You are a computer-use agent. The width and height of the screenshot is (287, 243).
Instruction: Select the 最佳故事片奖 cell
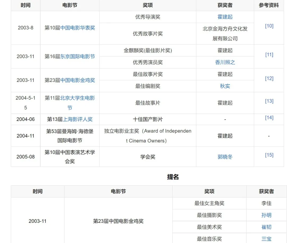[148, 74]
